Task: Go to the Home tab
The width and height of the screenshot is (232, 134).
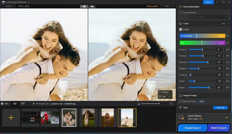Action: pos(208,2)
